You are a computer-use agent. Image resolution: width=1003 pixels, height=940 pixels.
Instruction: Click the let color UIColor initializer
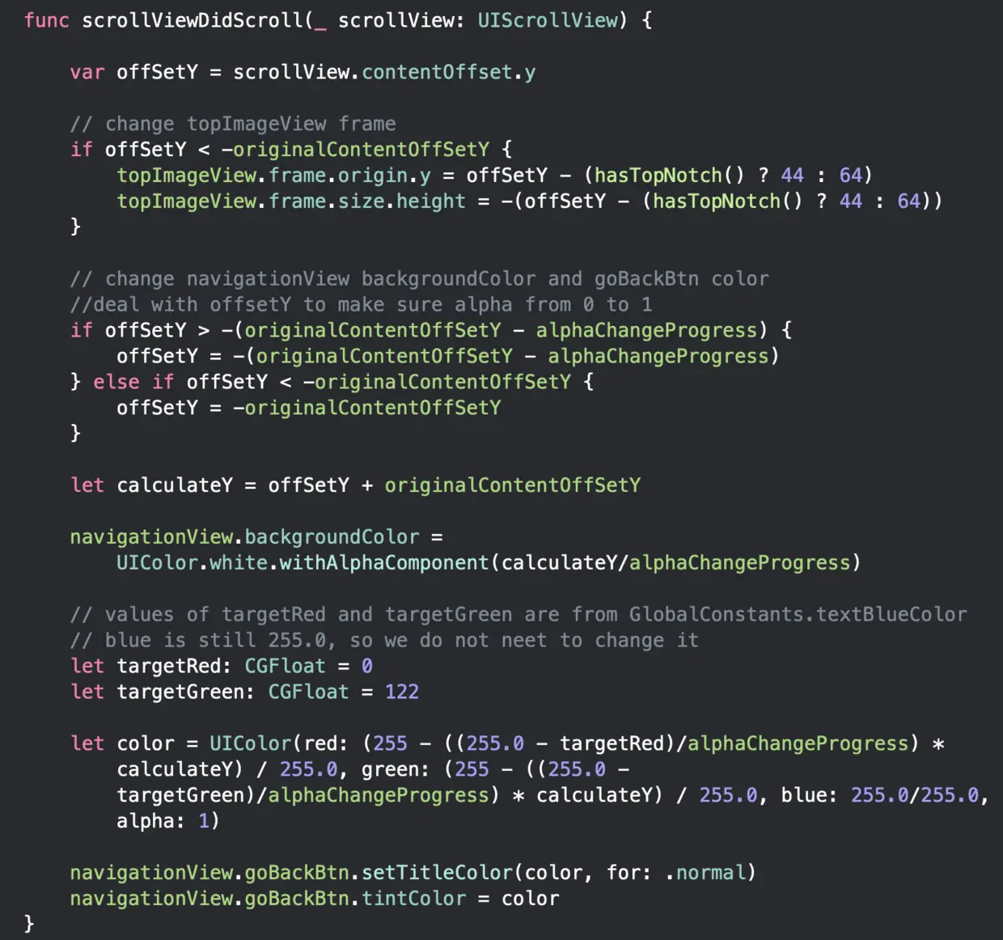[x=530, y=782]
